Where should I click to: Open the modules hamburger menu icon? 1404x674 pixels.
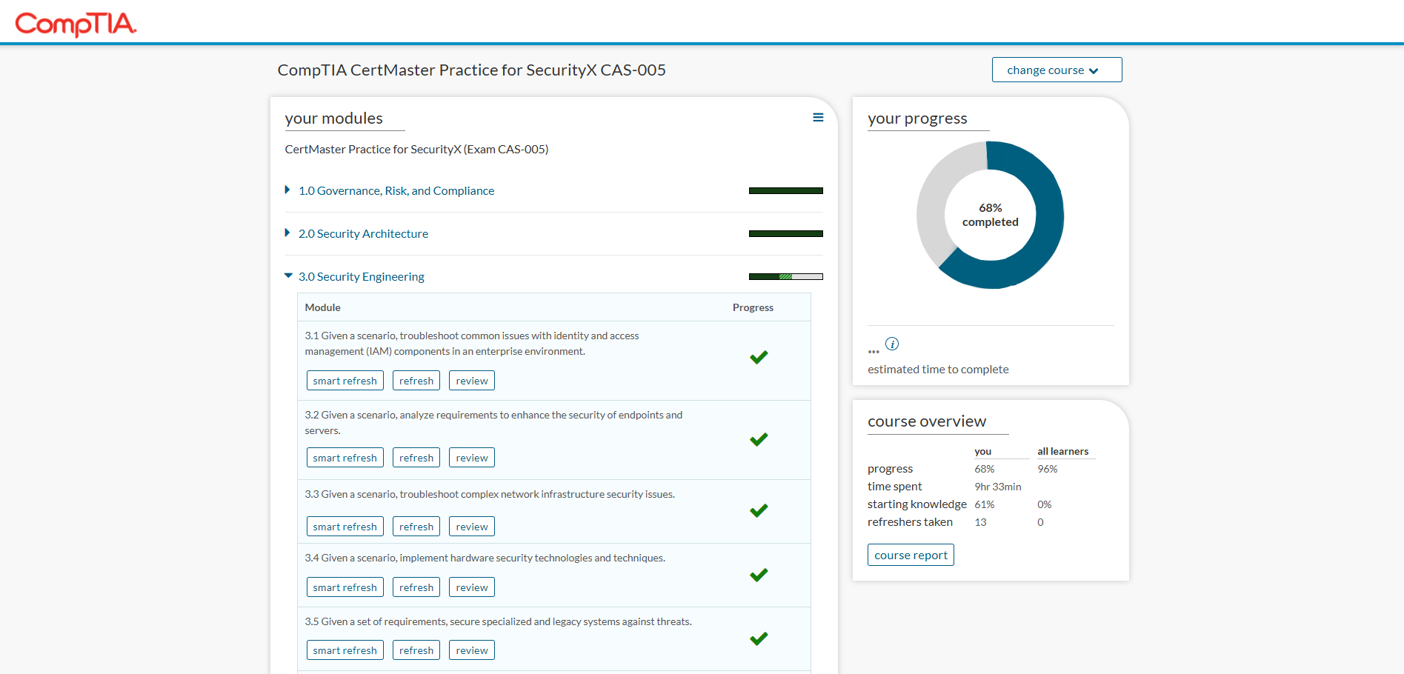pos(818,117)
